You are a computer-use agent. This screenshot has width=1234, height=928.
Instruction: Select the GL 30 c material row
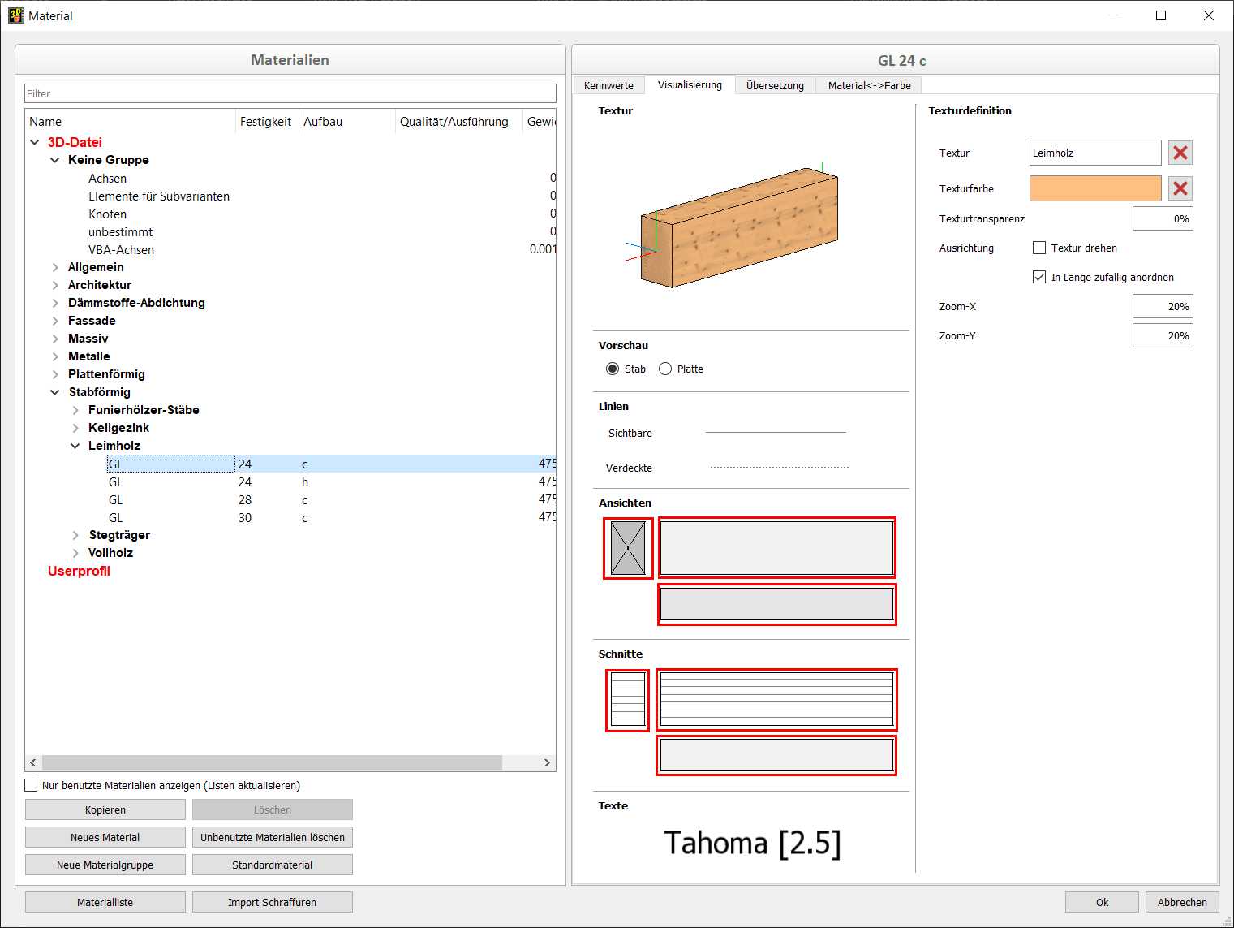[x=290, y=517]
